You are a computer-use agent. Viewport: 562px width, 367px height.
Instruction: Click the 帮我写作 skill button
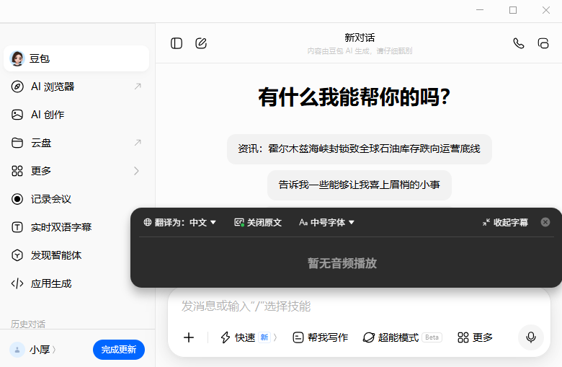point(321,337)
